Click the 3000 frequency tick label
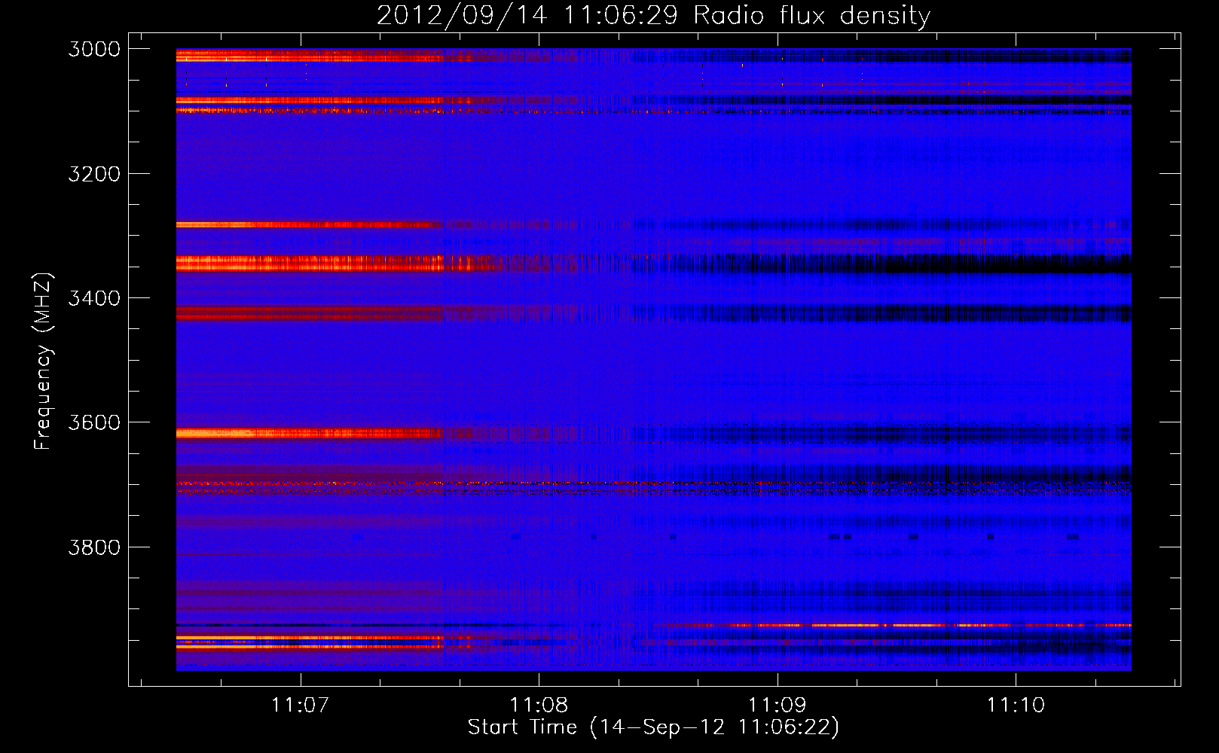Image resolution: width=1219 pixels, height=753 pixels. point(94,49)
